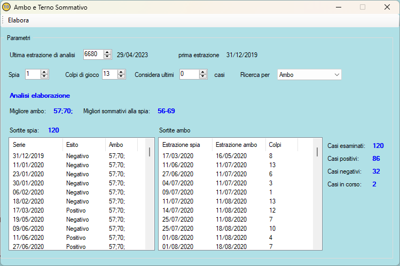The width and height of the screenshot is (400, 266).
Task: Select the Positivo row for 17/03/2020 in Serie
Action: click(77, 210)
